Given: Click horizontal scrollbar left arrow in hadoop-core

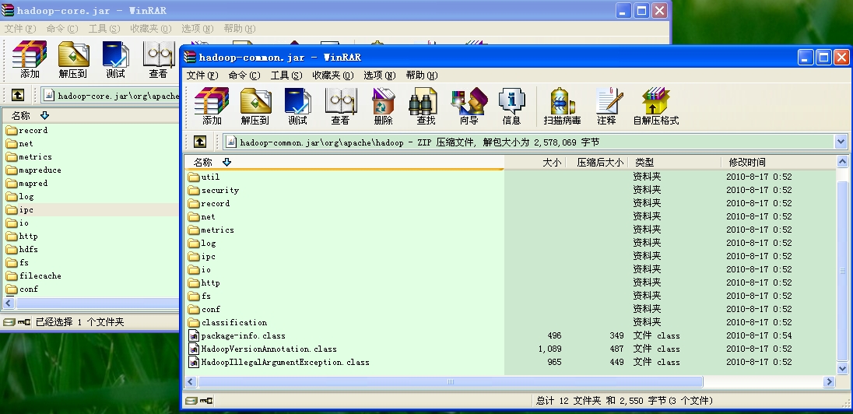Looking at the screenshot, I should pyautogui.click(x=8, y=303).
